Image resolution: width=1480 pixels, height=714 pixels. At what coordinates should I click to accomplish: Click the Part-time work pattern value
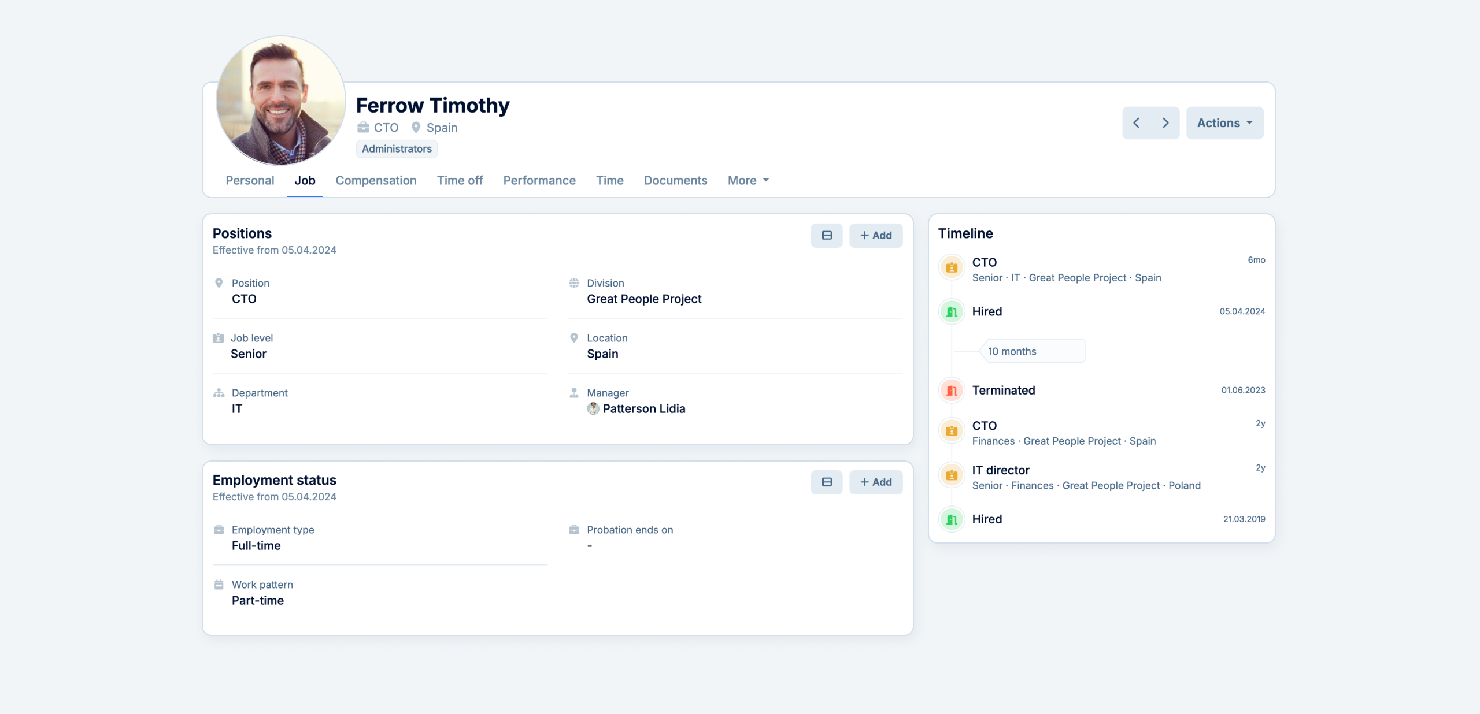tap(258, 600)
